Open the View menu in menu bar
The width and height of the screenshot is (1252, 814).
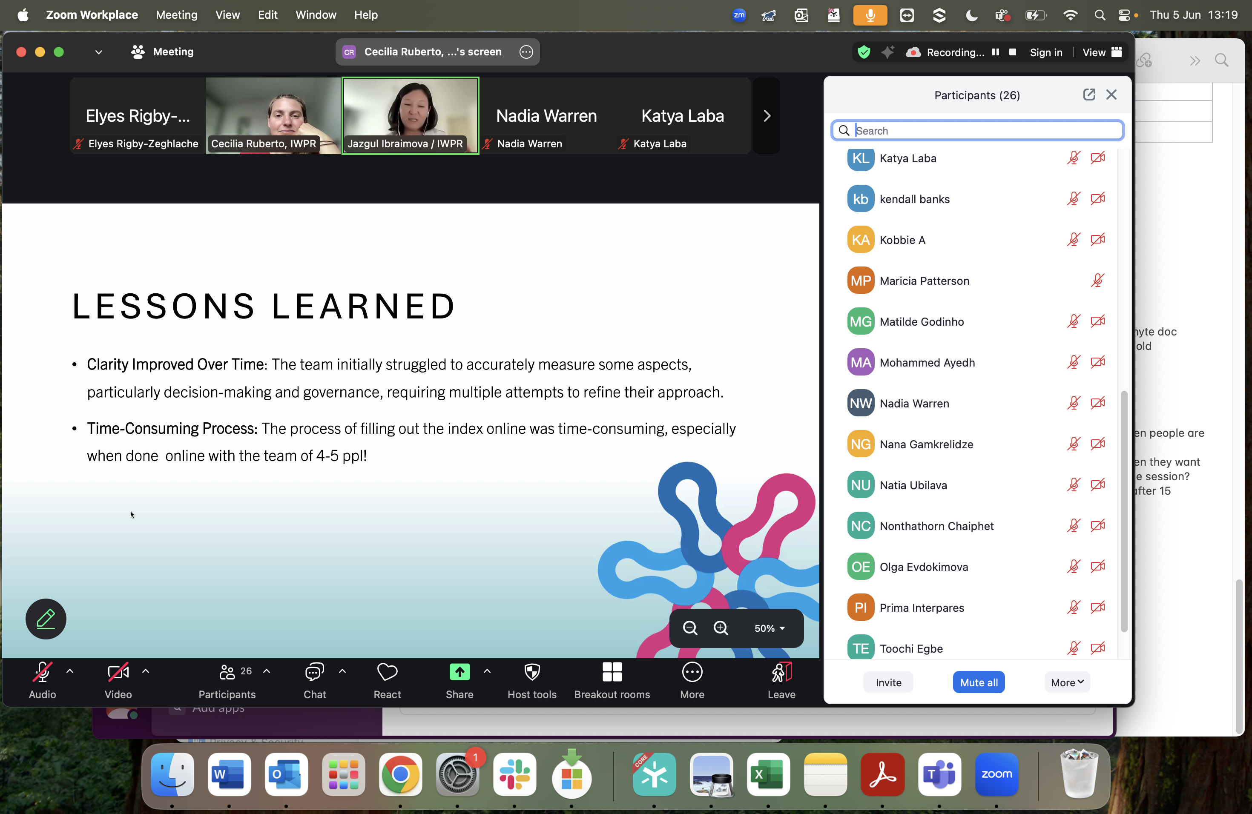click(227, 15)
